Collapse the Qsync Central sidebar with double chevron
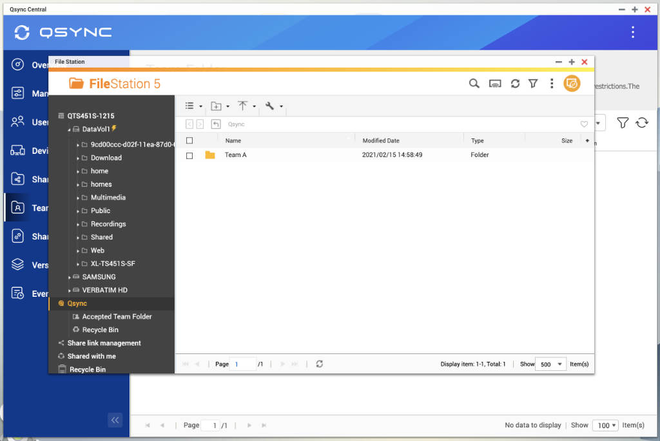This screenshot has height=441, width=660. click(115, 420)
